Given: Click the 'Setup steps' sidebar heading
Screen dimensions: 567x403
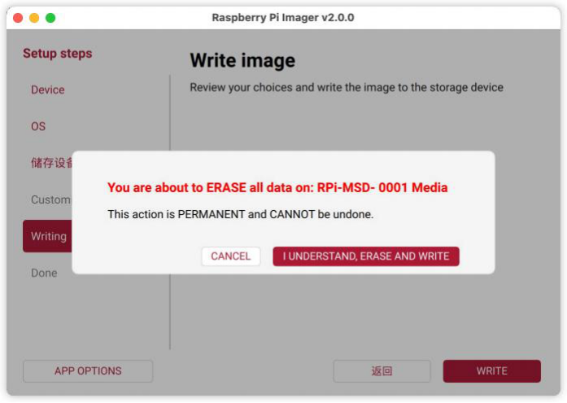Looking at the screenshot, I should (x=58, y=54).
